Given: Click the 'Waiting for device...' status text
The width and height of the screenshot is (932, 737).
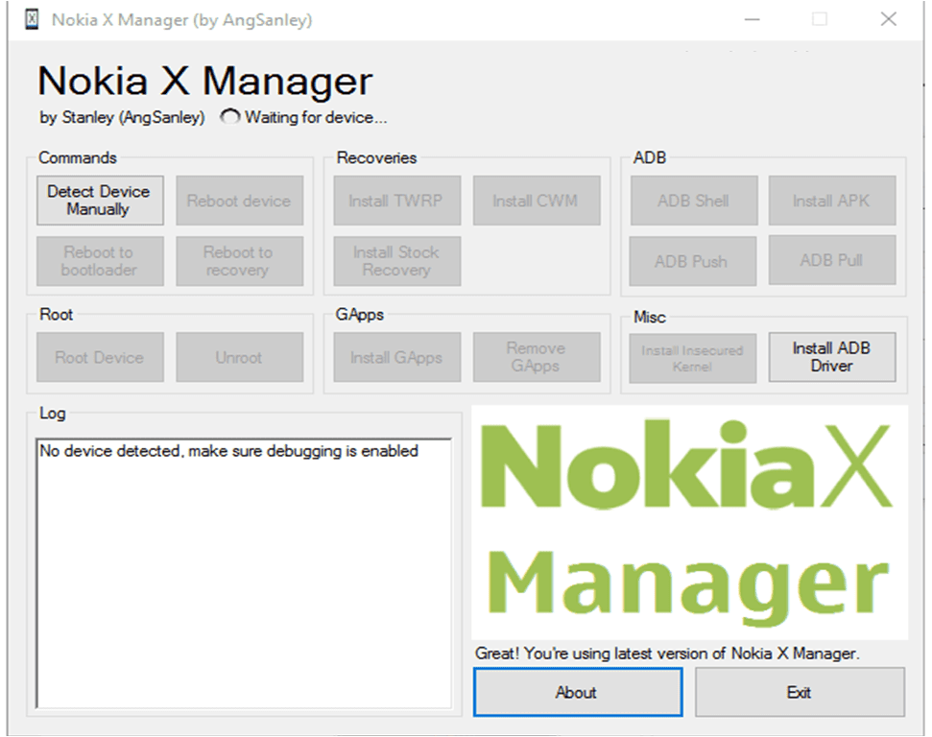Looking at the screenshot, I should [x=316, y=117].
